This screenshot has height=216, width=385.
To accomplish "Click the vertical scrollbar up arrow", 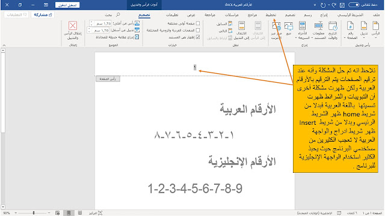I will point(3,50).
